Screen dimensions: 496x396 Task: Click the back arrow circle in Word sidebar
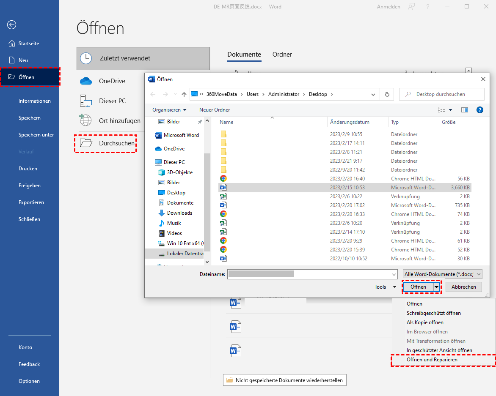[12, 25]
